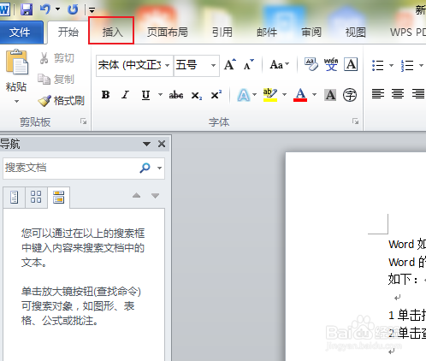Image resolution: width=426 pixels, height=361 pixels.
Task: Open the Bullets style dropdown arrow
Action: point(391,65)
